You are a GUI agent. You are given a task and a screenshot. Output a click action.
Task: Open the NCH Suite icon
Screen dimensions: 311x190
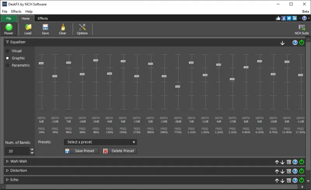click(302, 27)
